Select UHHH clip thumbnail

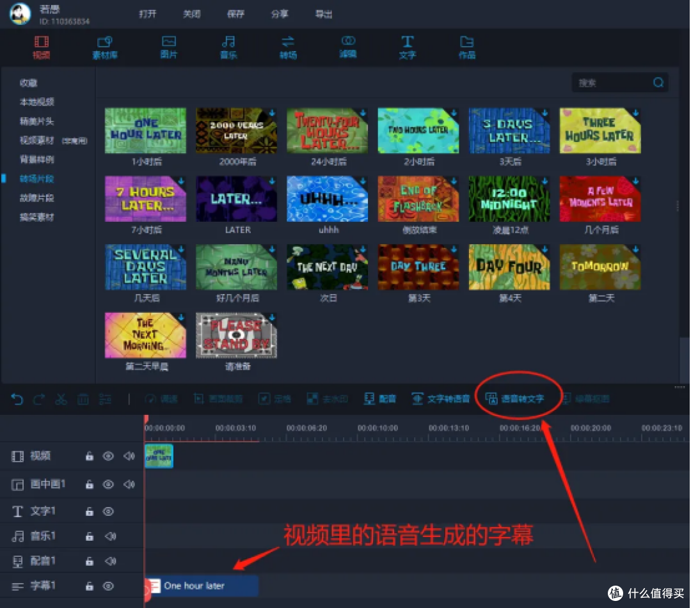[327, 199]
